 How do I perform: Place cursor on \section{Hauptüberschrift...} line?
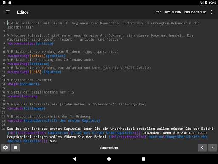pyautogui.click(x=54, y=120)
